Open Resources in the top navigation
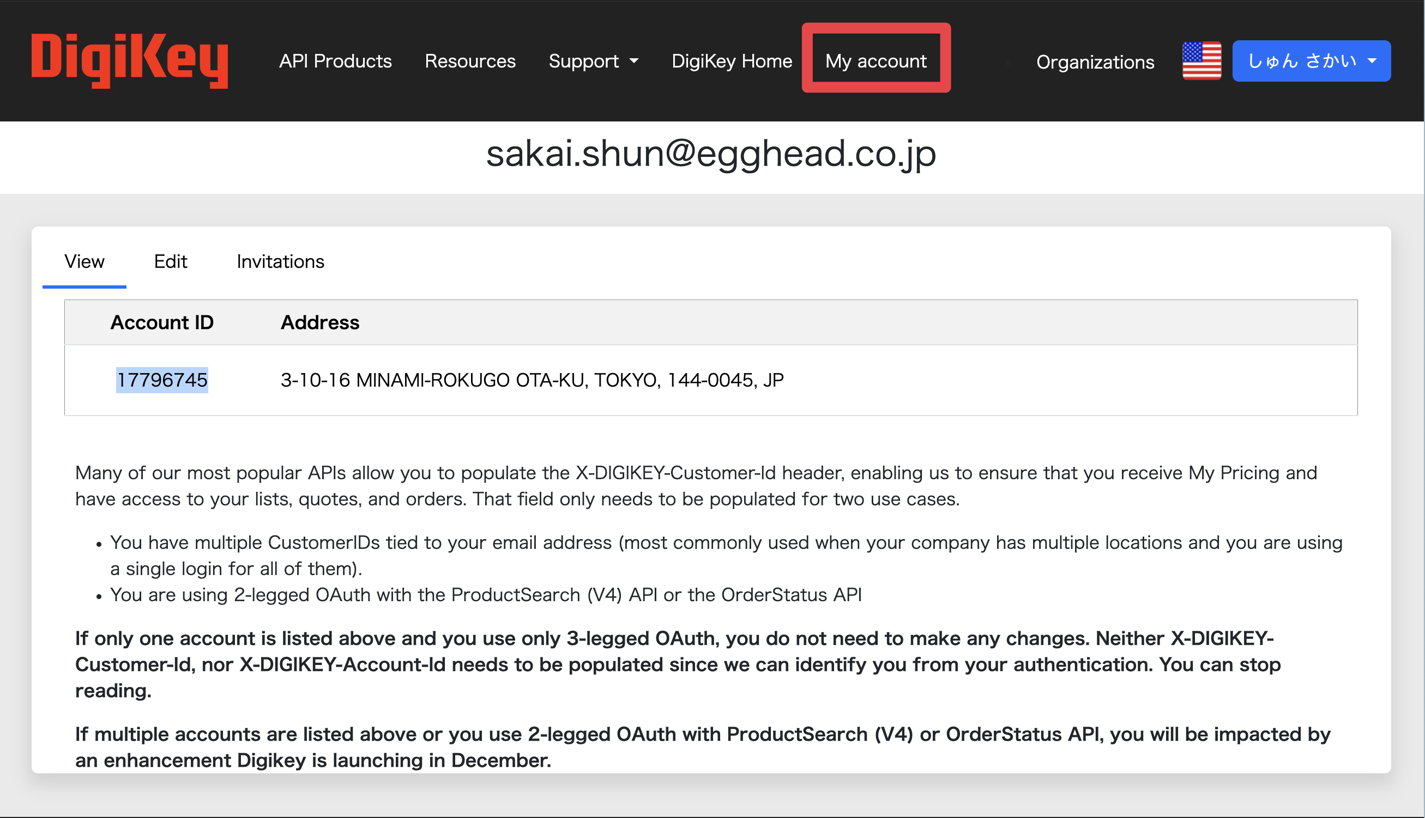This screenshot has width=1425, height=818. pyautogui.click(x=470, y=60)
